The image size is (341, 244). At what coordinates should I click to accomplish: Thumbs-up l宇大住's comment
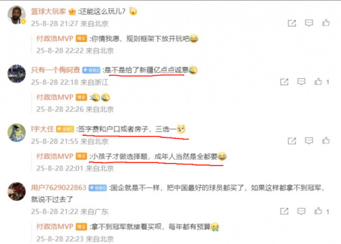tap(326, 141)
